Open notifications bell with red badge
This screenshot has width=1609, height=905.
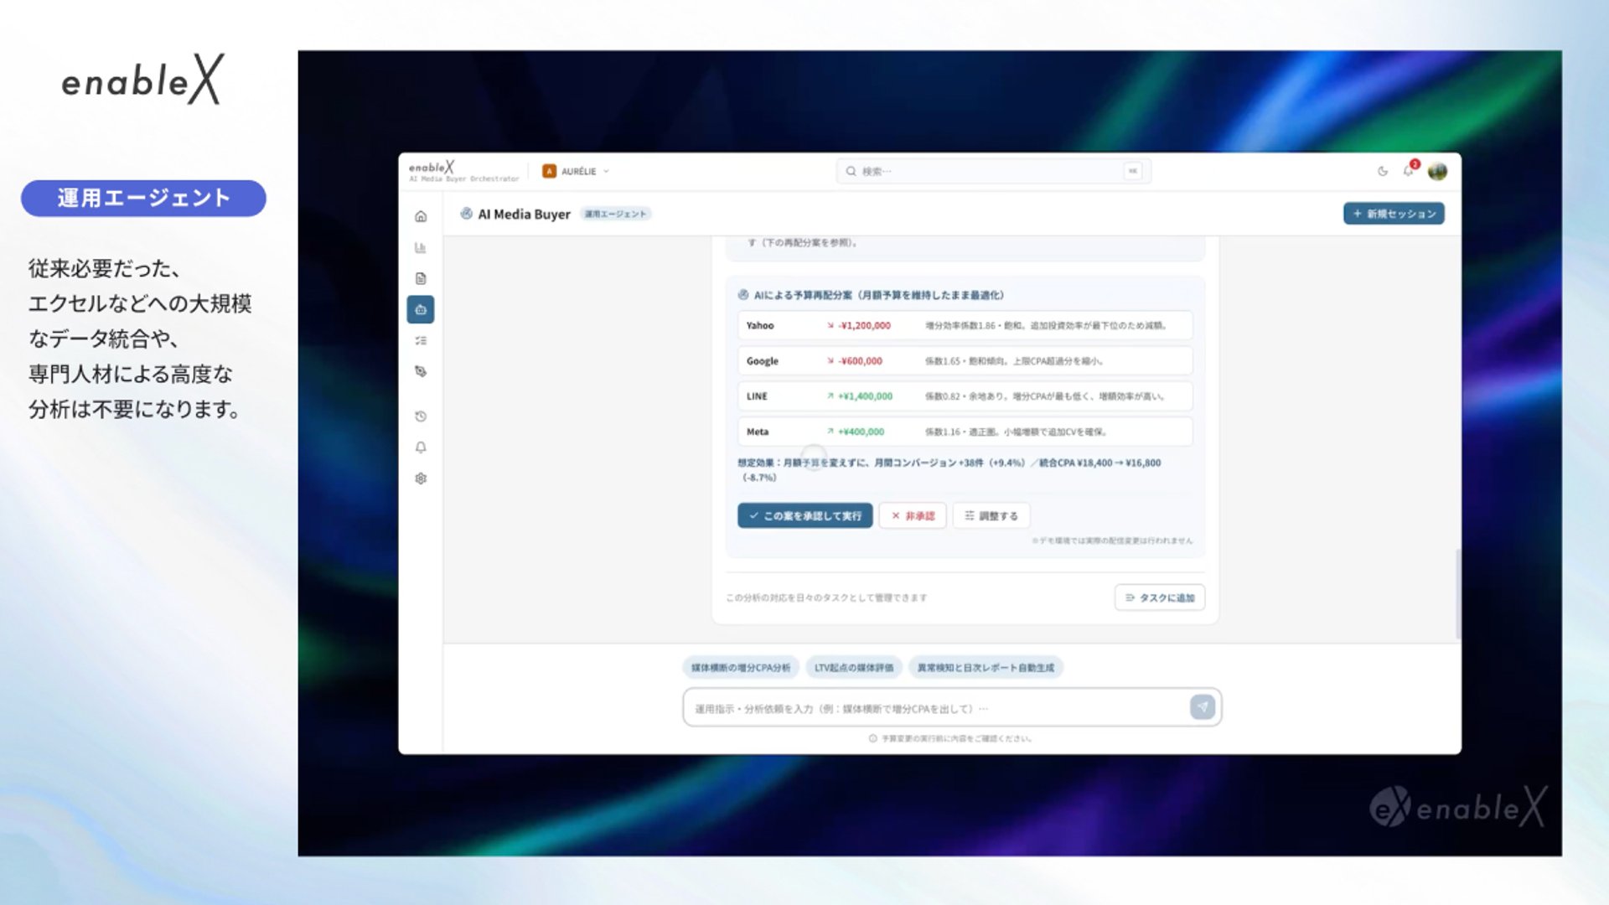click(1410, 170)
